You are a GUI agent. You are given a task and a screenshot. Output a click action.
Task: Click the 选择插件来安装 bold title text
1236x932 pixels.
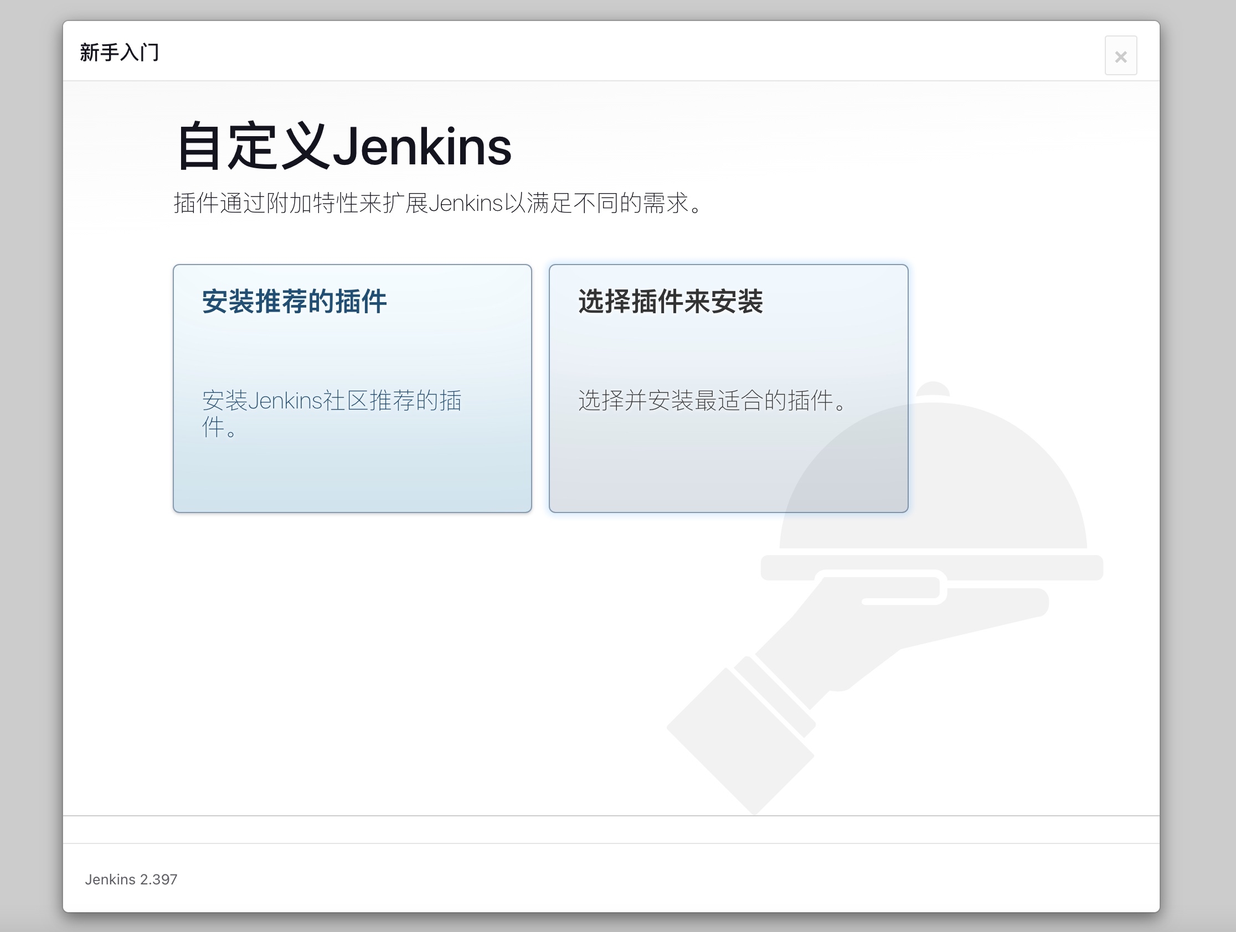(x=670, y=302)
